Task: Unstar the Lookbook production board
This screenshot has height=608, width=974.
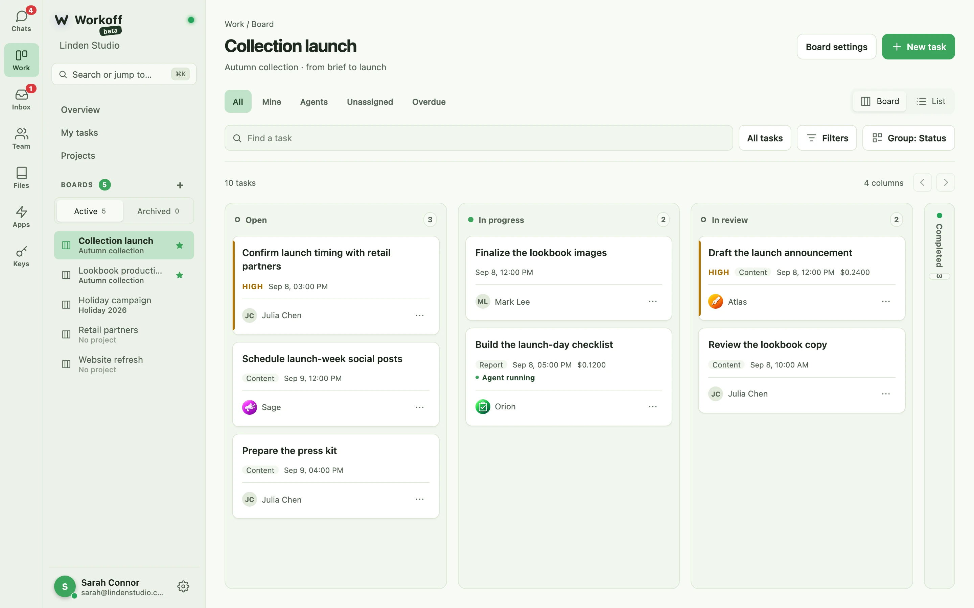Action: 180,275
